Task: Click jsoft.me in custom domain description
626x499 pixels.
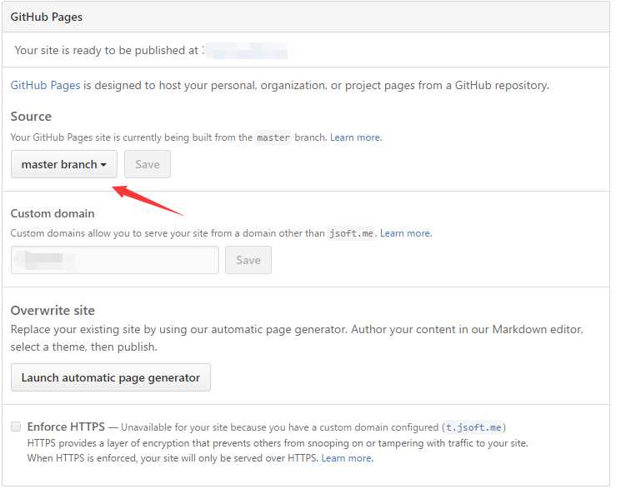Action: coord(351,234)
